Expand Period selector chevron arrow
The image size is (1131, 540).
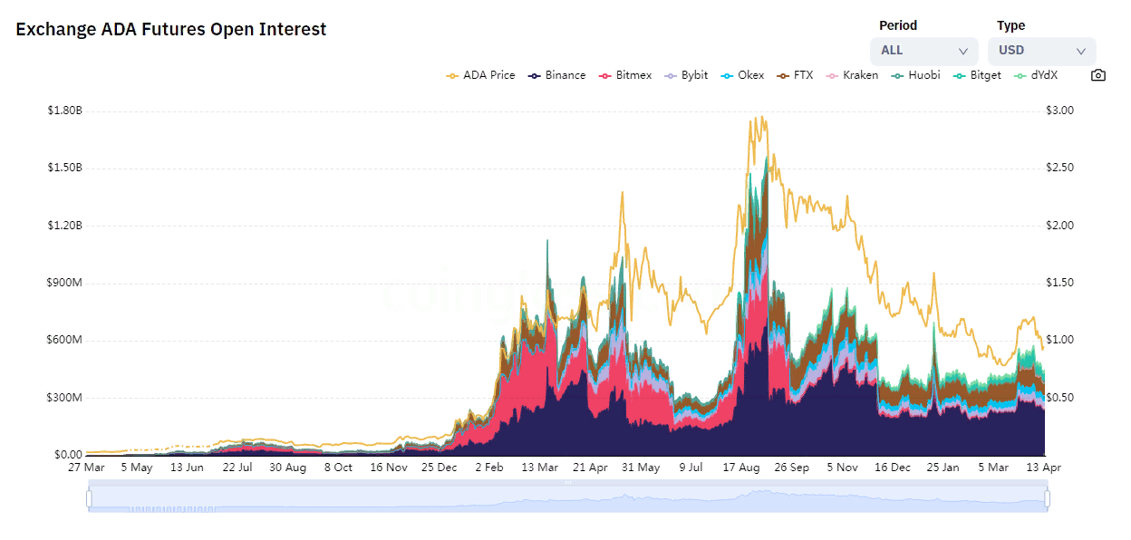[962, 52]
